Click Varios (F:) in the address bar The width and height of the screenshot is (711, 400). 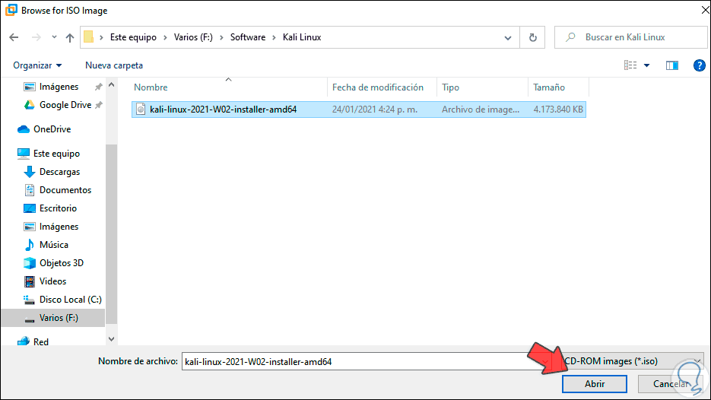(193, 37)
